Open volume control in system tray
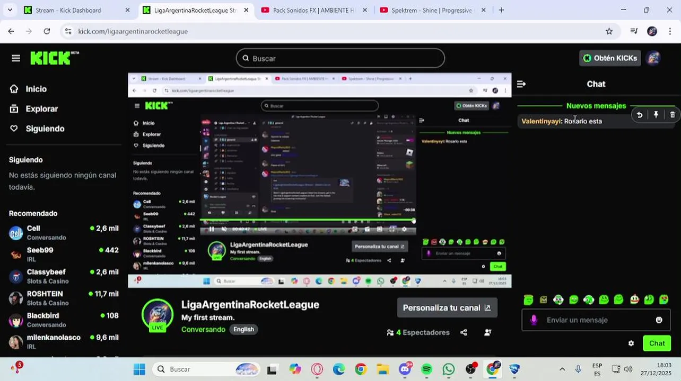 pos(628,369)
